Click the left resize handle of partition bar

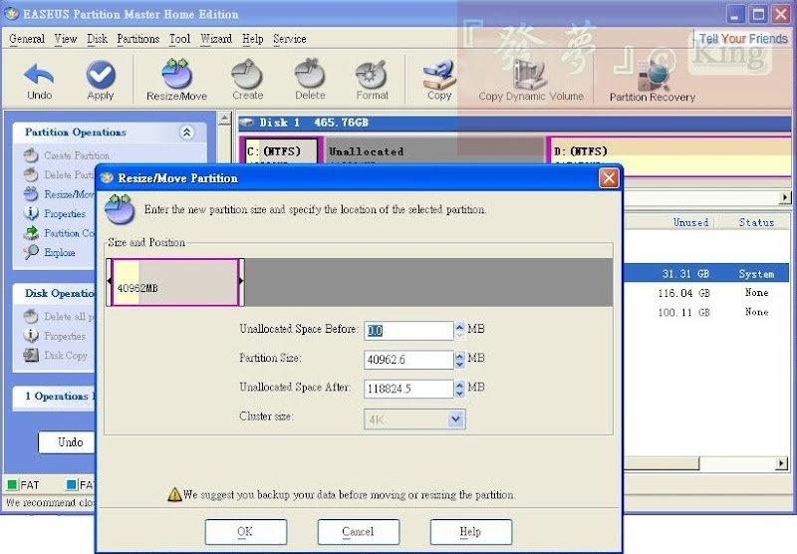click(110, 282)
